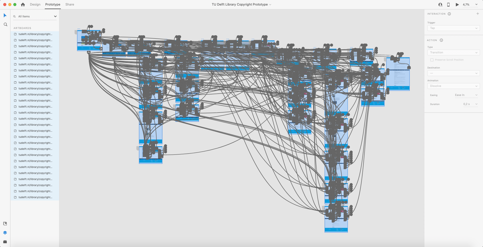Image resolution: width=483 pixels, height=247 pixels.
Task: Switch to the Share tab
Action: [x=70, y=5]
